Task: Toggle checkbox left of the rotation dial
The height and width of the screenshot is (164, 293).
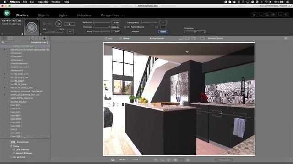Action: coord(44,24)
